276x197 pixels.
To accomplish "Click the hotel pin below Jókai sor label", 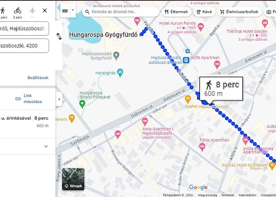I will pyautogui.click(x=117, y=135).
